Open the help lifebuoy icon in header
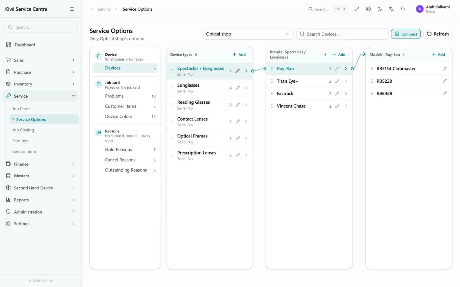460x287 pixels. coord(368,9)
